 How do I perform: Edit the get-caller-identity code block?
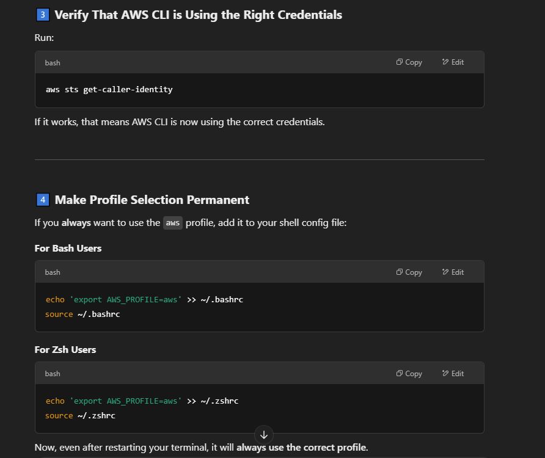[x=453, y=62]
